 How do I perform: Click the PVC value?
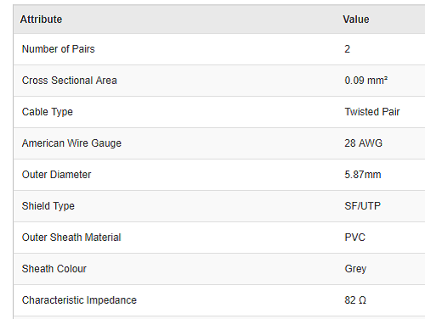[354, 238]
